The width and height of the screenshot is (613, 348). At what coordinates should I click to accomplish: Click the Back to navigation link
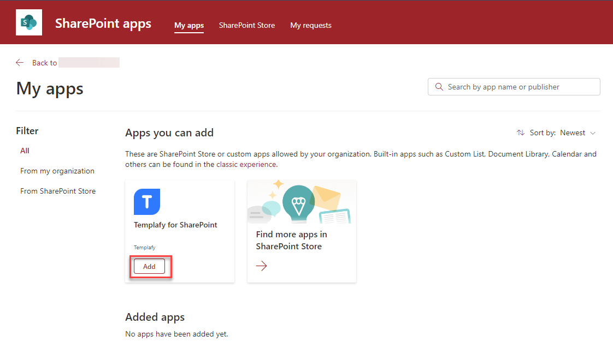[x=44, y=62]
